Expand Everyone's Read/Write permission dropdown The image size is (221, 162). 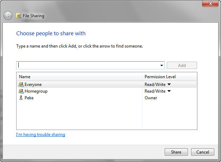[x=169, y=85]
